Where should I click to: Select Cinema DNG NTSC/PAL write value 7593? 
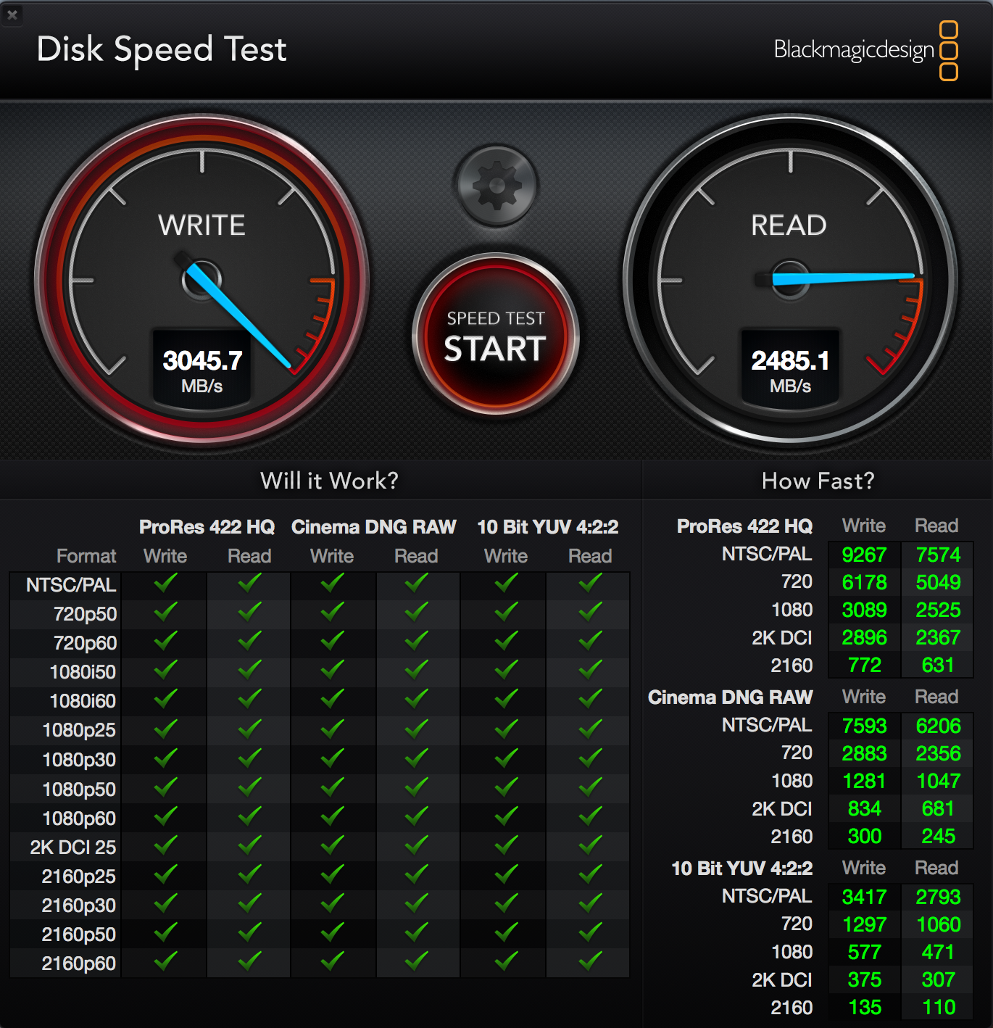(x=864, y=726)
